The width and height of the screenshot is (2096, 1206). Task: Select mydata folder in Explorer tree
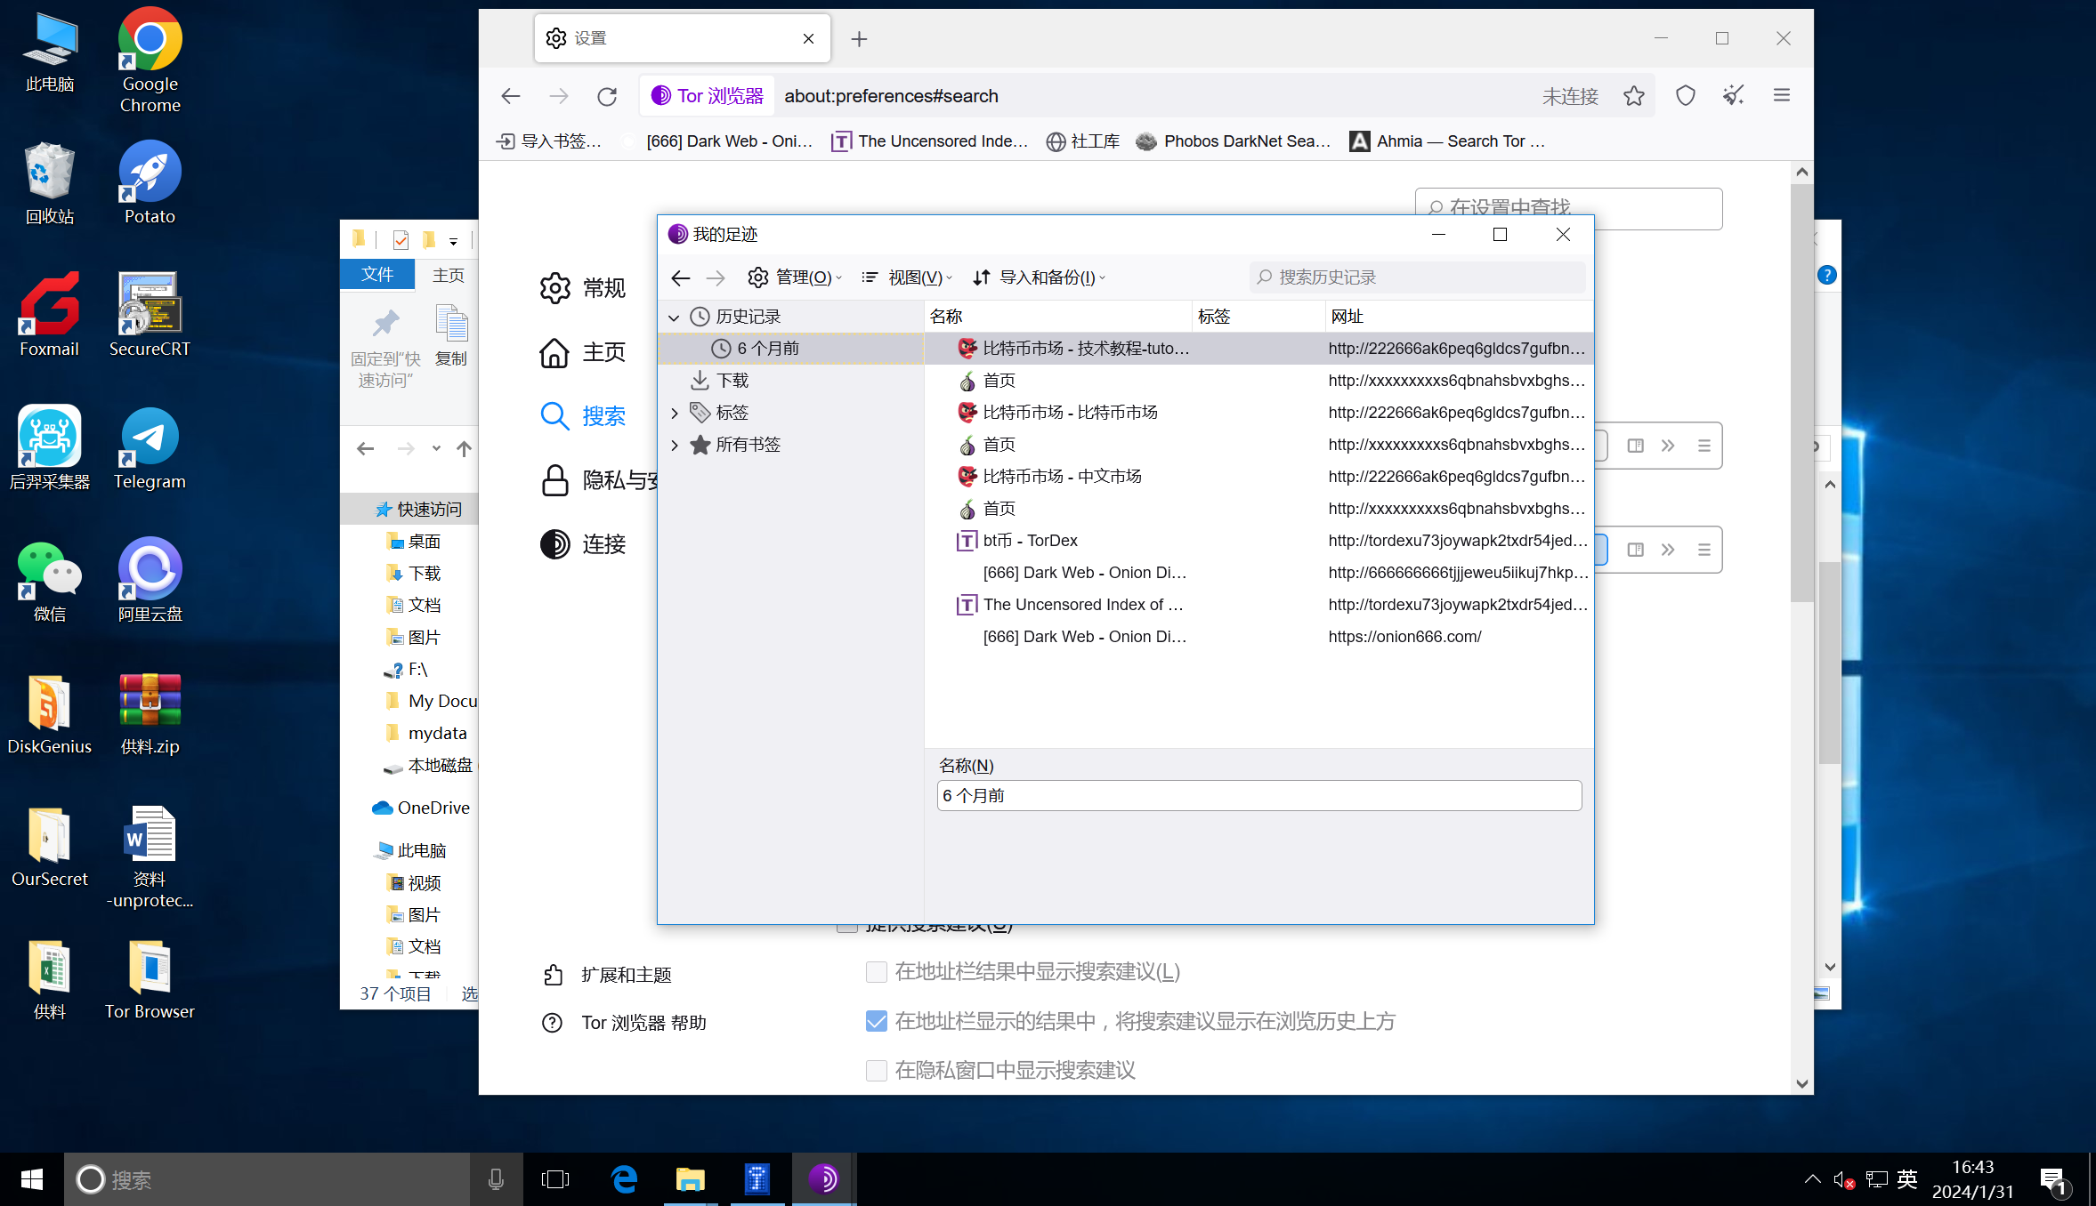point(427,734)
